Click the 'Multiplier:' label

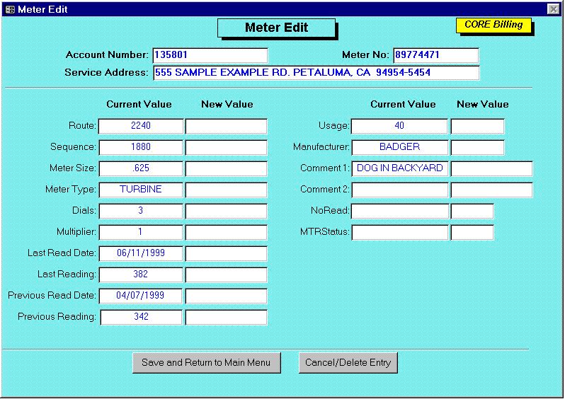pos(76,232)
